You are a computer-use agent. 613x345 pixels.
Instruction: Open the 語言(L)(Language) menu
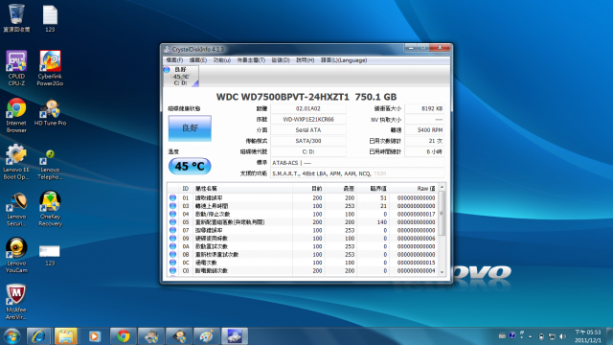coord(344,60)
